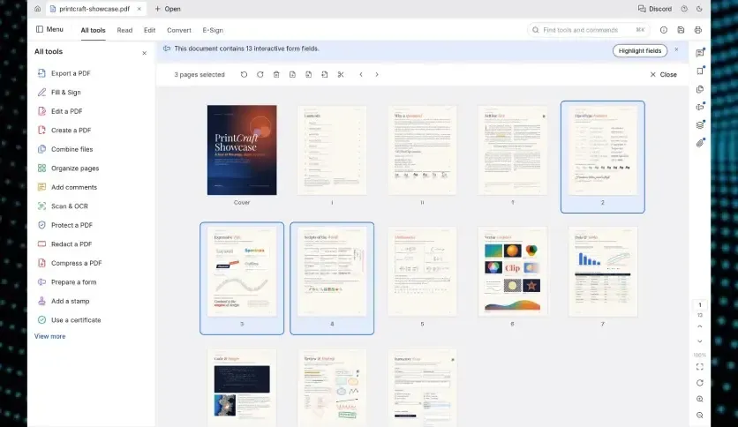Click the page up arrow in right rail
Viewport: 738px width, 427px height.
click(x=700, y=326)
